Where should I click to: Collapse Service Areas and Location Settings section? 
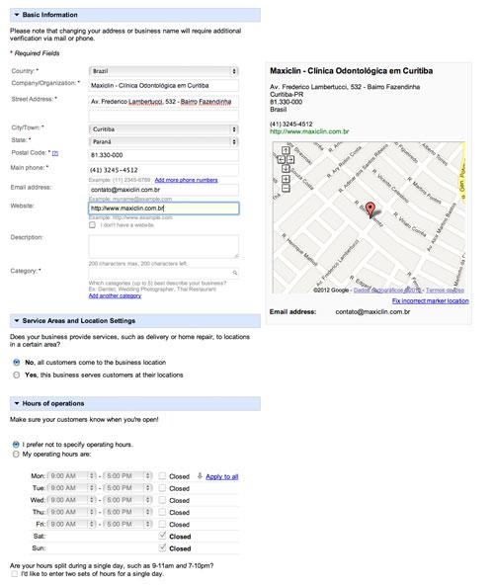pos(17,320)
